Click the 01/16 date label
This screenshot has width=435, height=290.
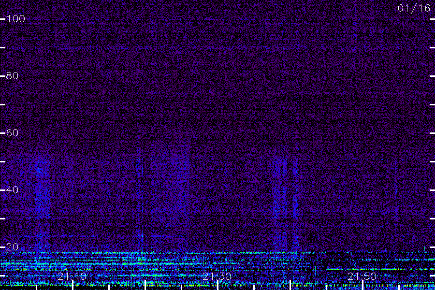(414, 8)
